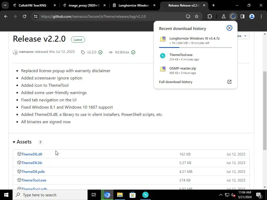Download the ThemeDll.dll asset
Image resolution: width=267 pixels, height=200 pixels.
tap(32, 154)
